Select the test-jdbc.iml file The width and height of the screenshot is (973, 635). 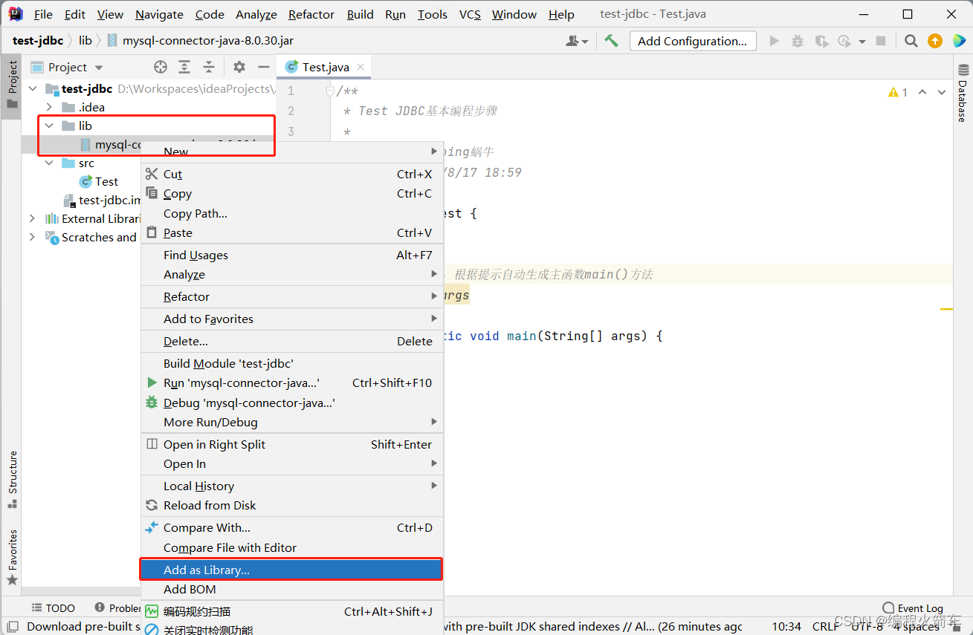tap(103, 200)
